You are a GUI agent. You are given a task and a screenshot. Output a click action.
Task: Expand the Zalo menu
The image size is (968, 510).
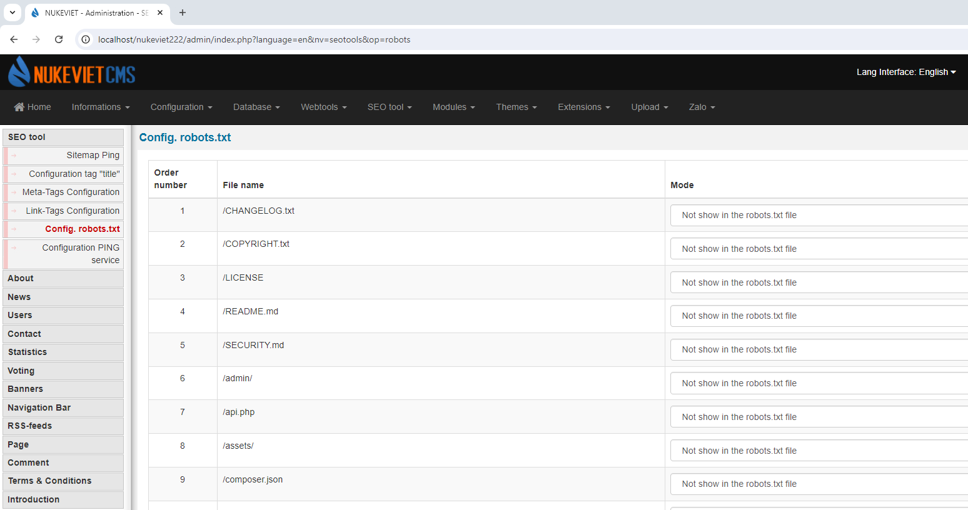pos(702,107)
